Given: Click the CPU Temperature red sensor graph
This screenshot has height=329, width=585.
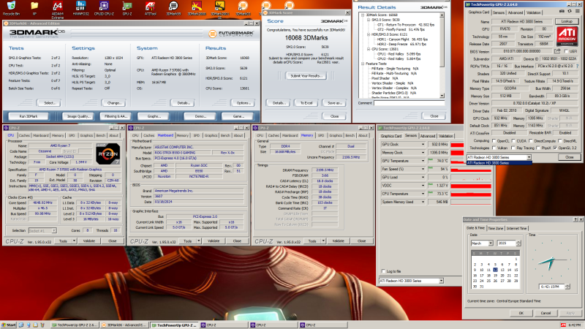Looking at the screenshot, I should point(471,194).
